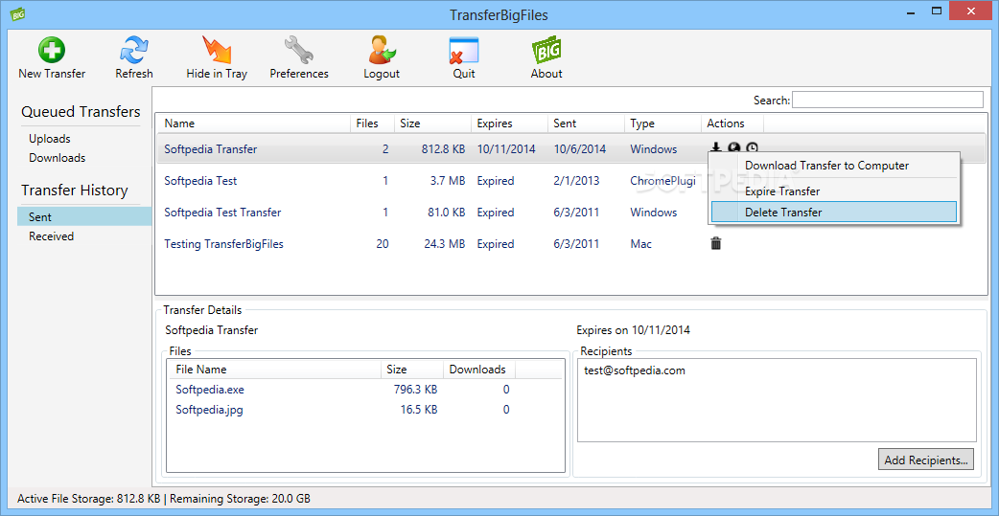Click the Logout user icon
Image resolution: width=999 pixels, height=516 pixels.
(382, 50)
